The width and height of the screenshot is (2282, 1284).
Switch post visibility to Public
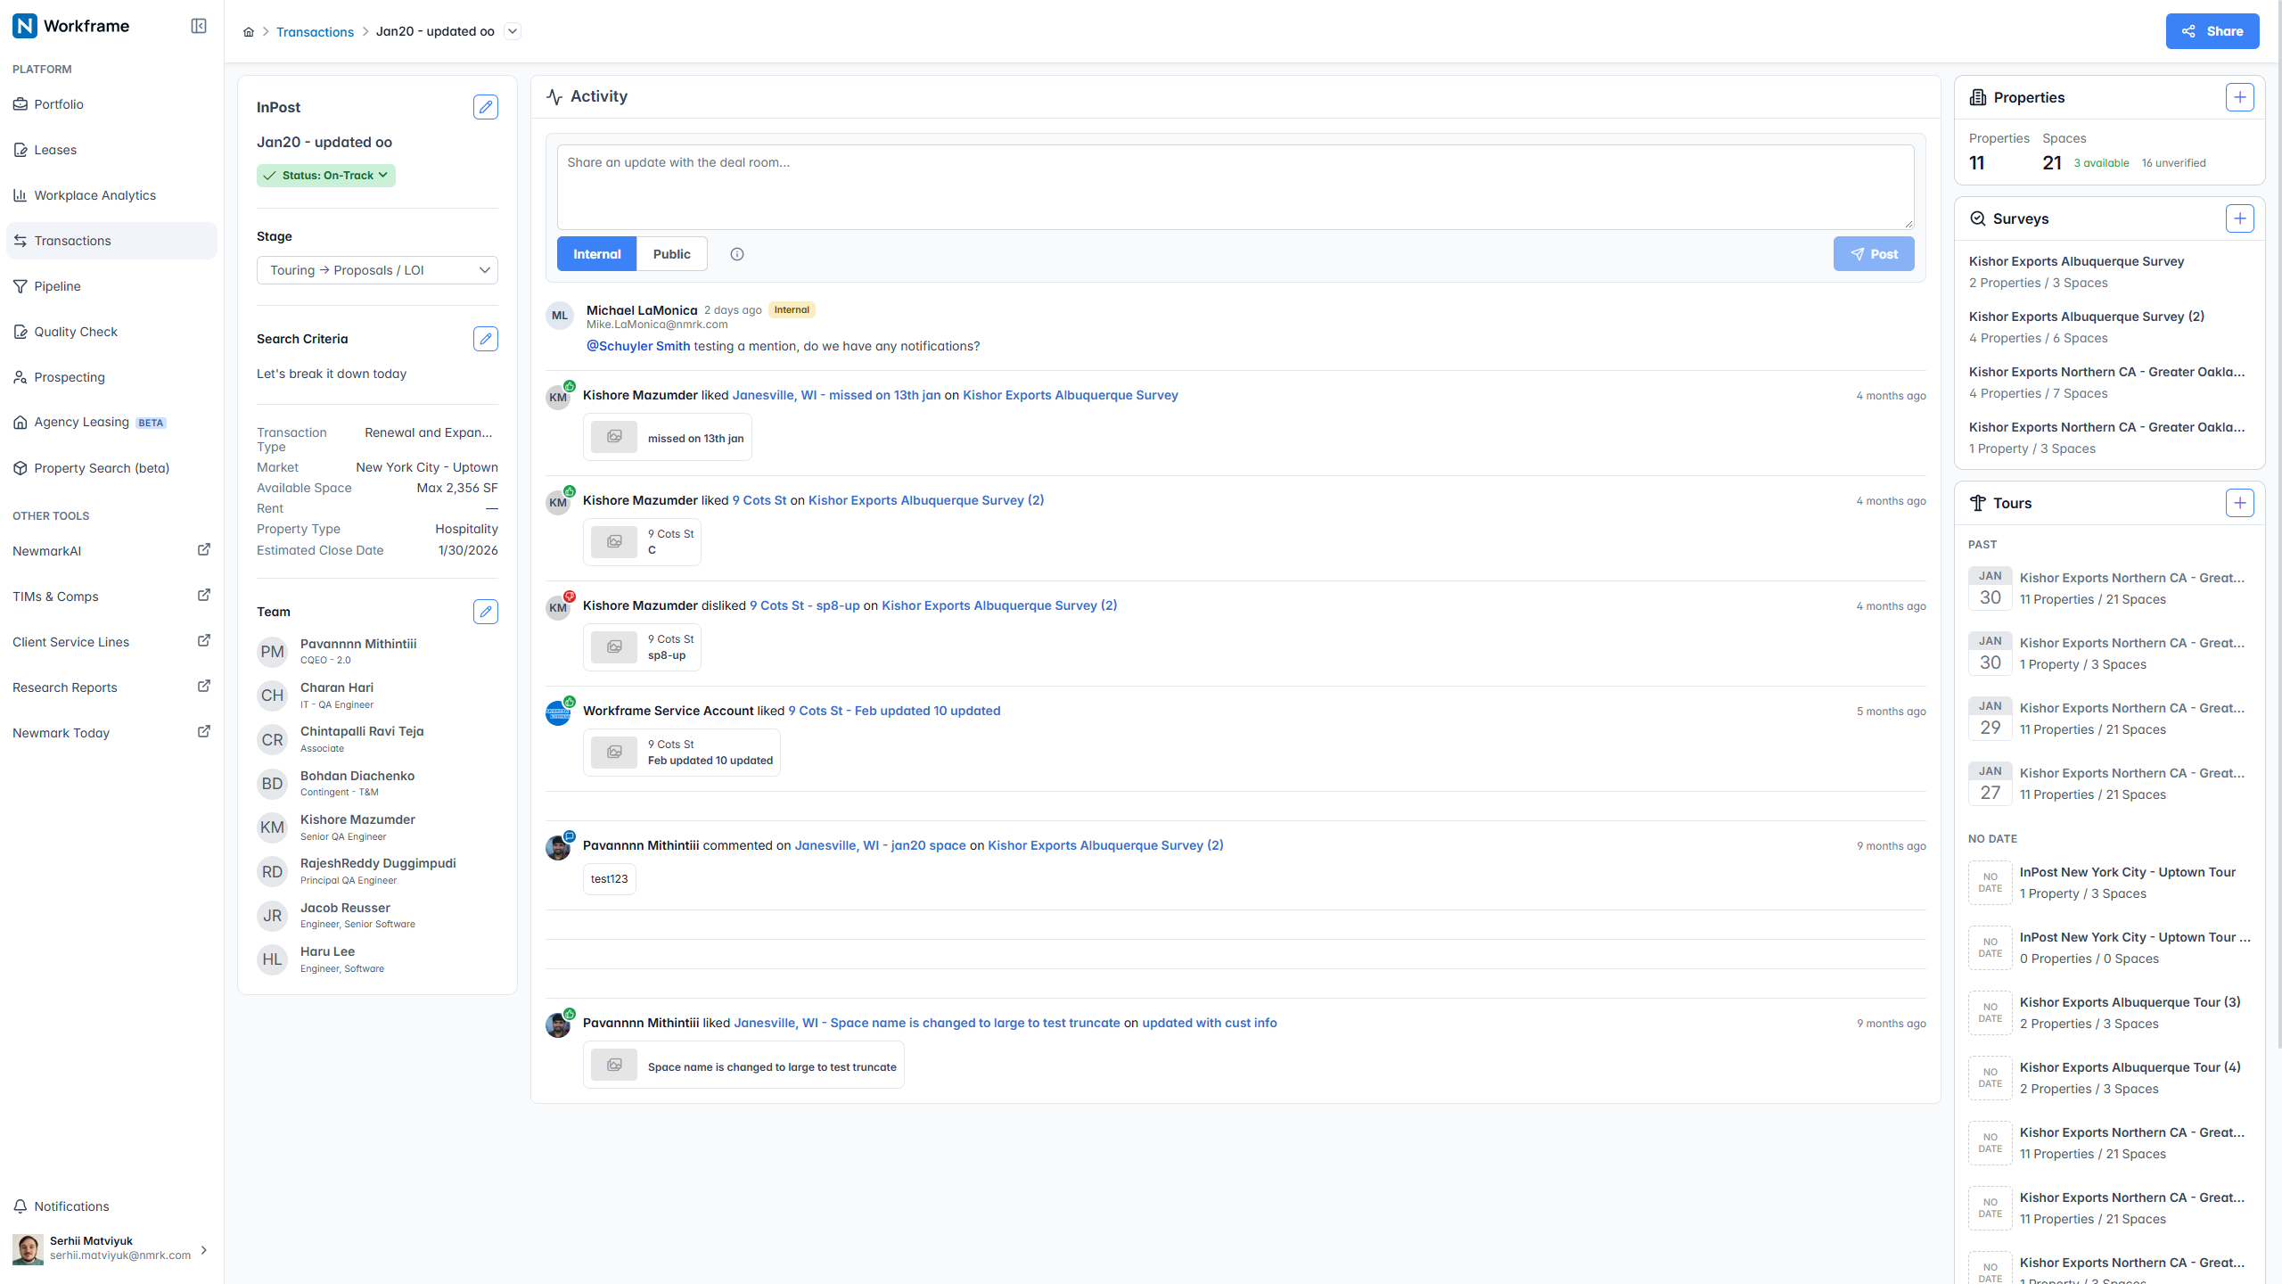[671, 254]
